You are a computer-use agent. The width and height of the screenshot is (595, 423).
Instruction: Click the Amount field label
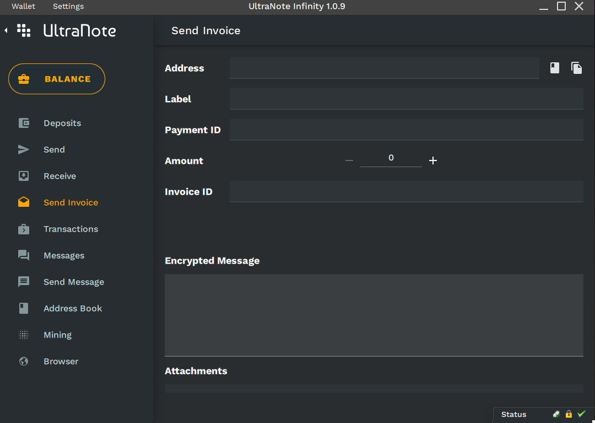(x=184, y=161)
